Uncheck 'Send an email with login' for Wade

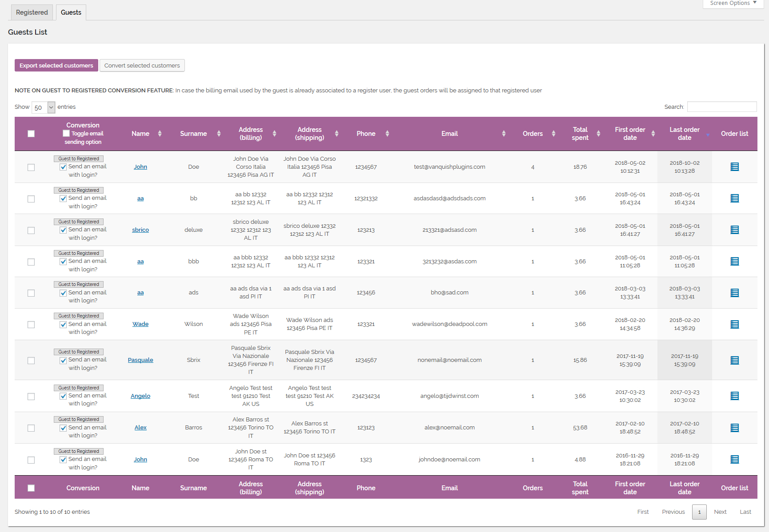click(x=63, y=325)
